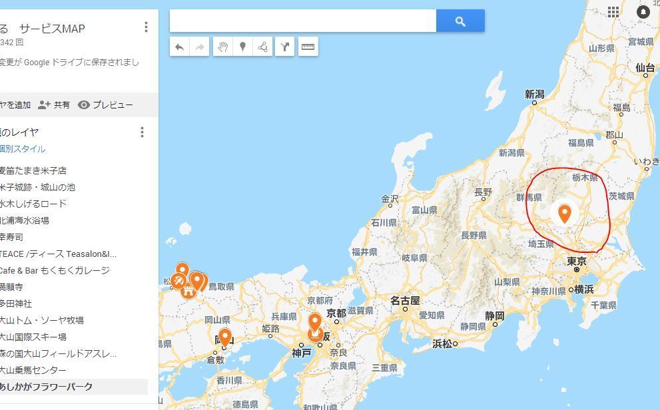This screenshot has height=410, width=660.
Task: Select list item 大山トム・ソーヤ牧場
Action: (x=42, y=320)
